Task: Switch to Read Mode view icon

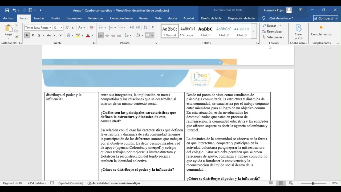Action: tap(271, 183)
